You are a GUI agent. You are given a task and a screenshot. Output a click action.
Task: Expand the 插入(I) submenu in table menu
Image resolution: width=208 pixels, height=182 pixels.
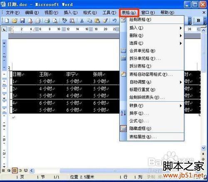click(152, 28)
